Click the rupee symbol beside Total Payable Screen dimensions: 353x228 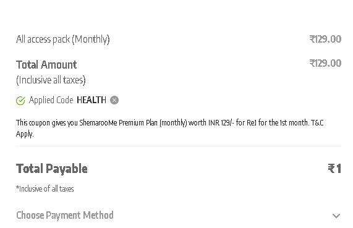[x=332, y=169]
